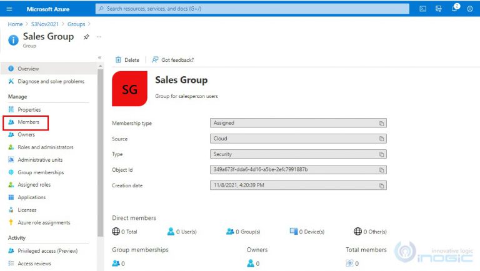The height and width of the screenshot is (271, 480).
Task: Open the notifications bell
Action: 455,9
